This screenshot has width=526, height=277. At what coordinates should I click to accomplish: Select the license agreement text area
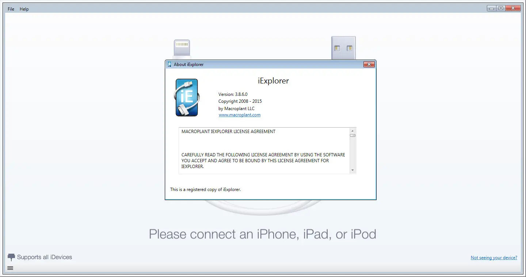(263, 151)
